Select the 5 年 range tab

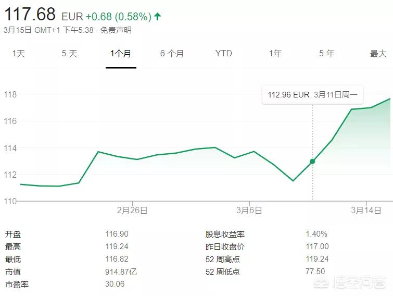coord(327,54)
